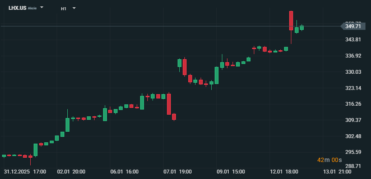371x179 pixels.
Task: Expand the H1 timeframe dropdown
Action: pos(74,8)
